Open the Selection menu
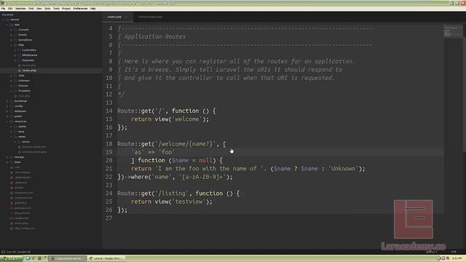466x262 pixels. tap(20, 9)
